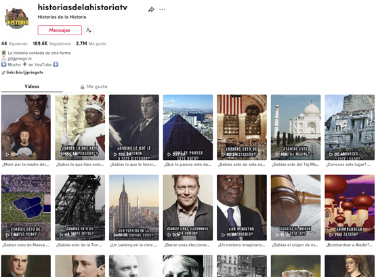View the 44 Siguiendo count

pyautogui.click(x=14, y=43)
